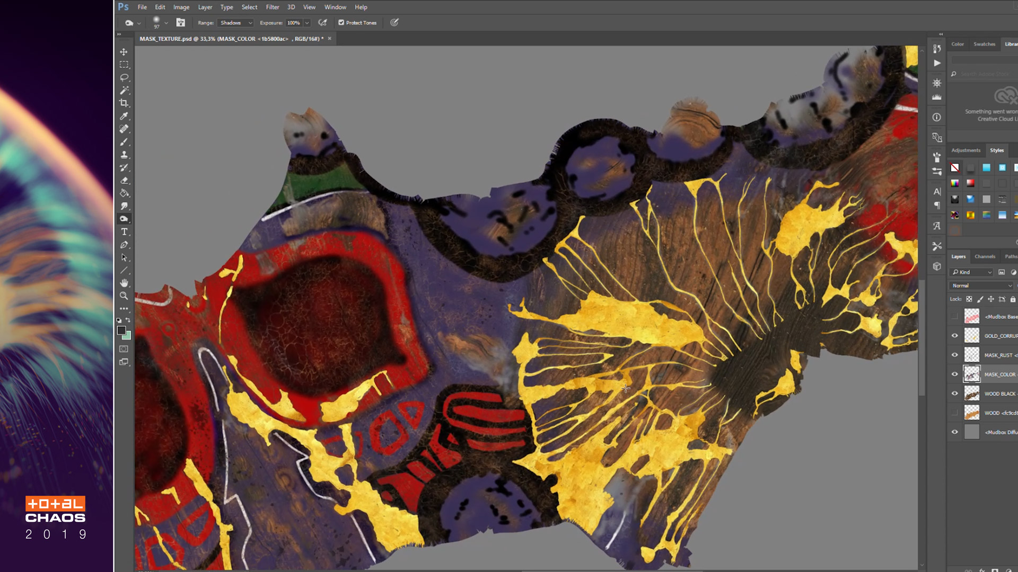Hide the WOOD BLACK layer

[954, 394]
